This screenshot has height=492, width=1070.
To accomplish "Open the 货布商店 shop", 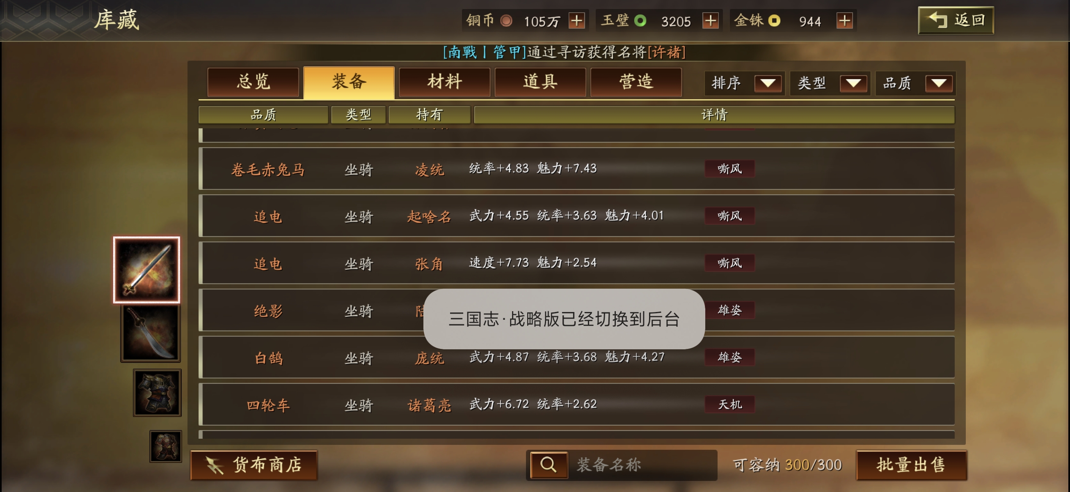I will (254, 465).
